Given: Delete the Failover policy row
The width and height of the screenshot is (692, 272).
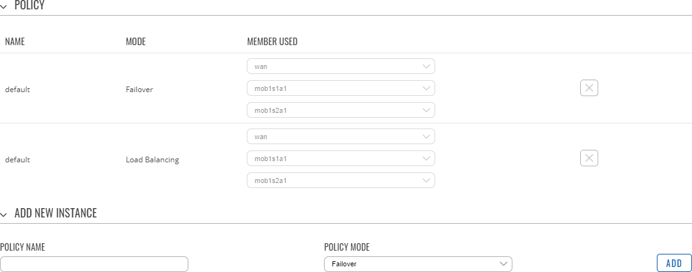Looking at the screenshot, I should [x=589, y=88].
